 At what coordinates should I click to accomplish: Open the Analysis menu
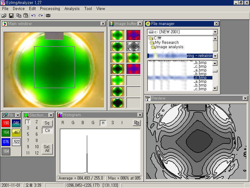pyautogui.click(x=72, y=9)
